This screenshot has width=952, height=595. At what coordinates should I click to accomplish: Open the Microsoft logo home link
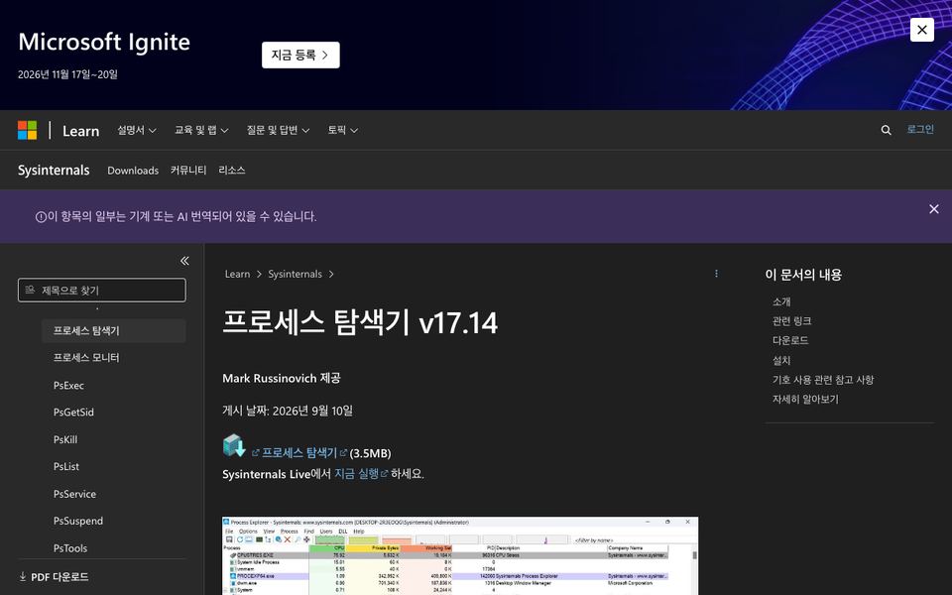point(28,130)
